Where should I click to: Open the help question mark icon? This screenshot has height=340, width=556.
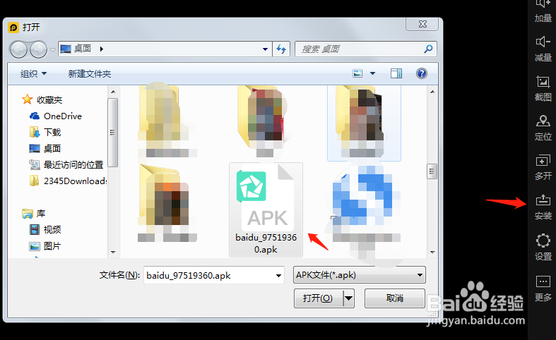click(422, 73)
